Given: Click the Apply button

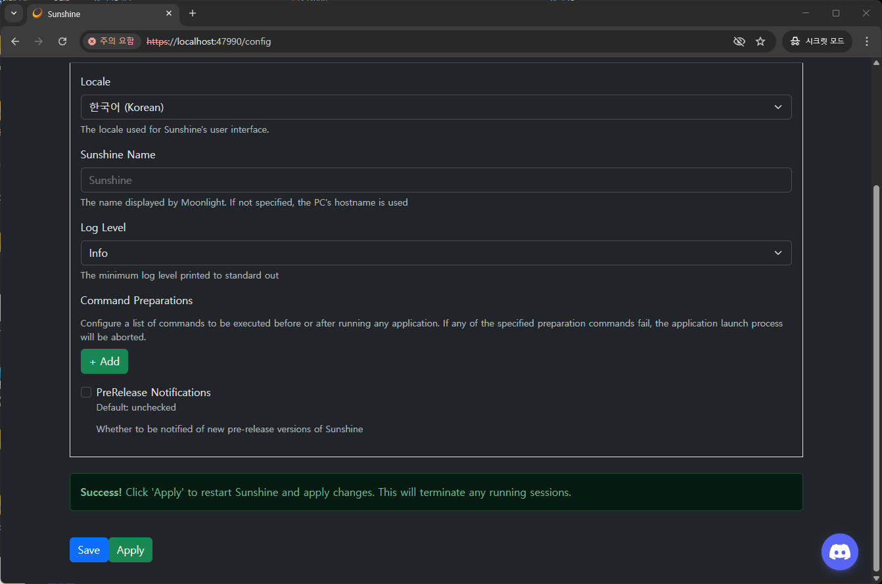Looking at the screenshot, I should click(x=130, y=550).
